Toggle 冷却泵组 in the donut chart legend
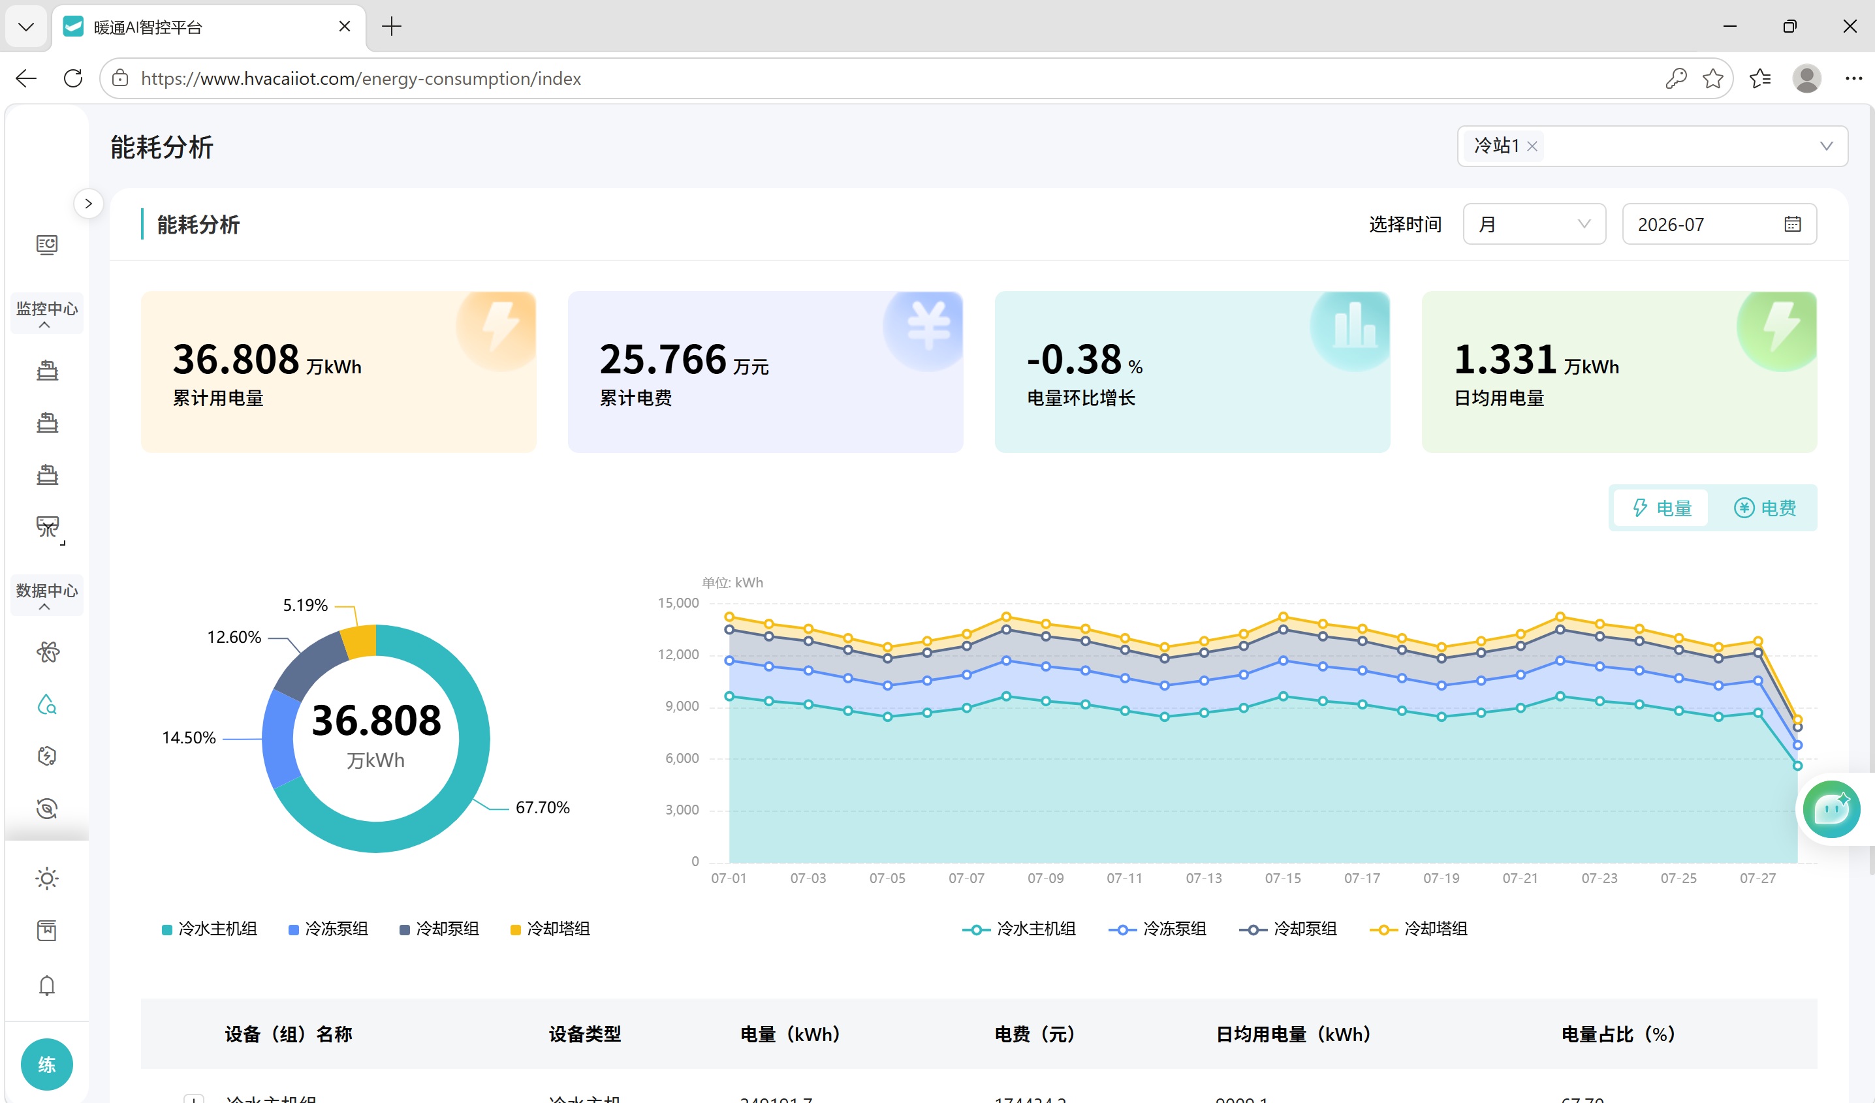 (x=439, y=929)
